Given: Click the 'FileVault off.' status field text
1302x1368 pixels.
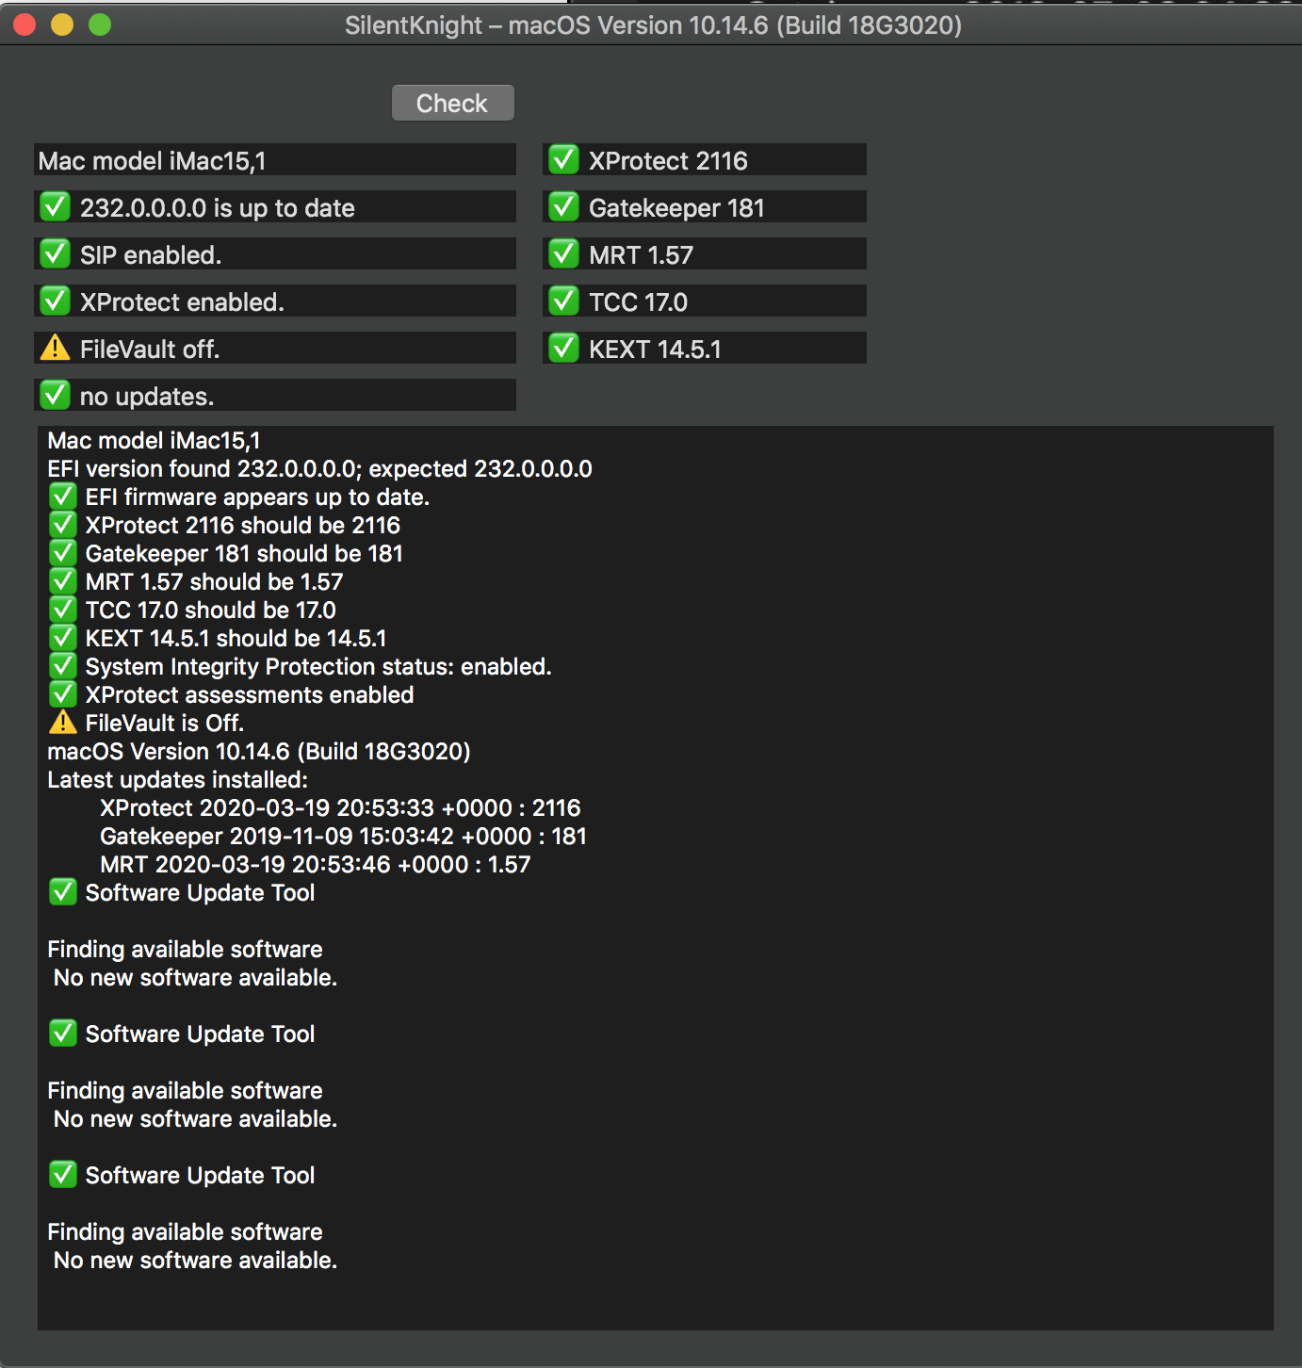Looking at the screenshot, I should 150,349.
